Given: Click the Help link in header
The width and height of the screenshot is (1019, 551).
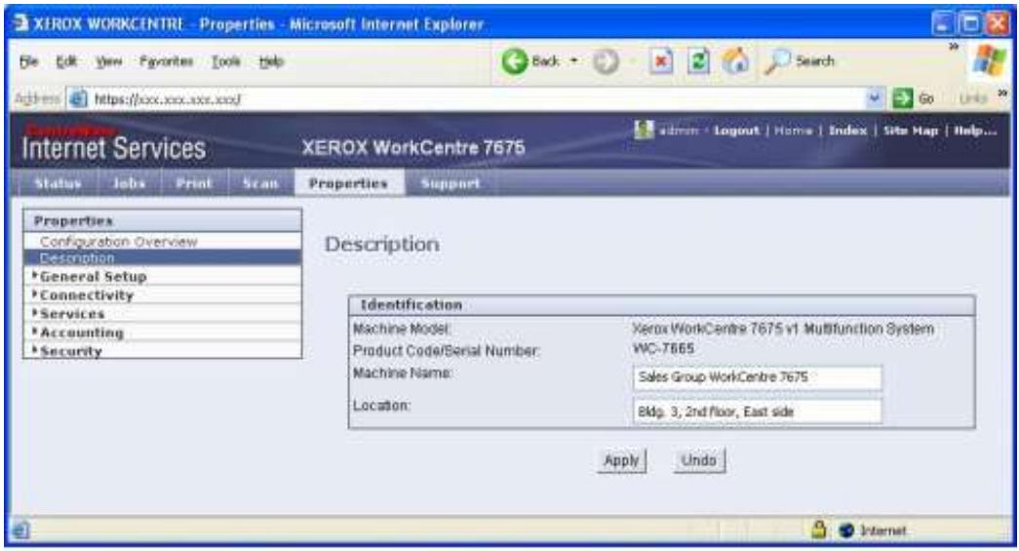Looking at the screenshot, I should tap(974, 131).
